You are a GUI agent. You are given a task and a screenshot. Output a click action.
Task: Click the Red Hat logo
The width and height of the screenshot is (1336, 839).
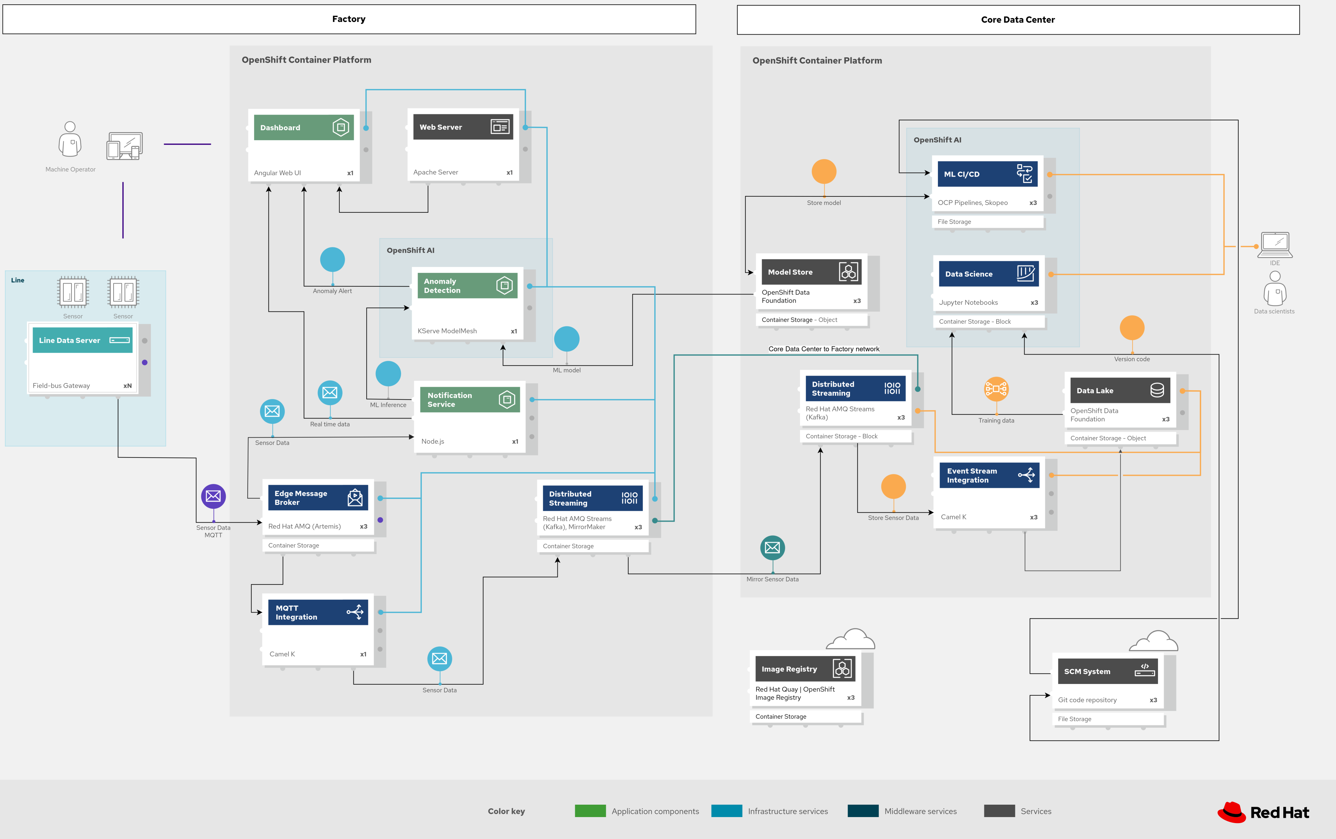tap(1263, 812)
